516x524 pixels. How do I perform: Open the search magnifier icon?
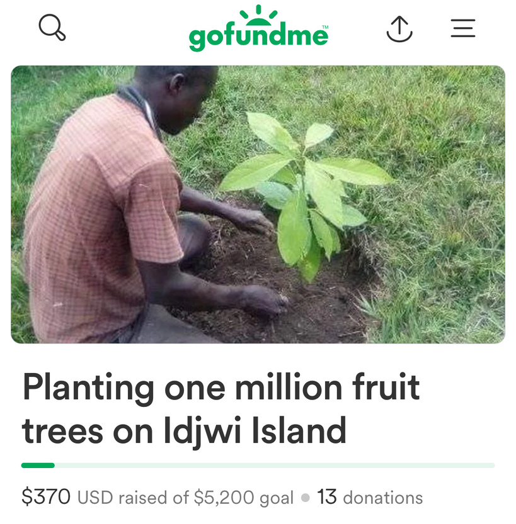click(x=52, y=28)
